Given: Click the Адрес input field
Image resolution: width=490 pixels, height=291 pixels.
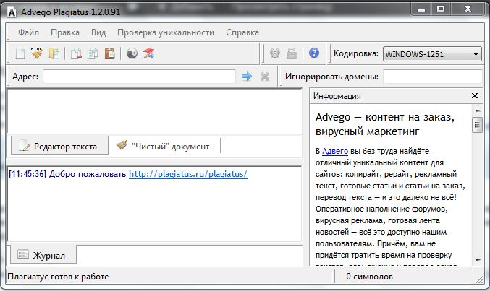Looking at the screenshot, I should (139, 77).
